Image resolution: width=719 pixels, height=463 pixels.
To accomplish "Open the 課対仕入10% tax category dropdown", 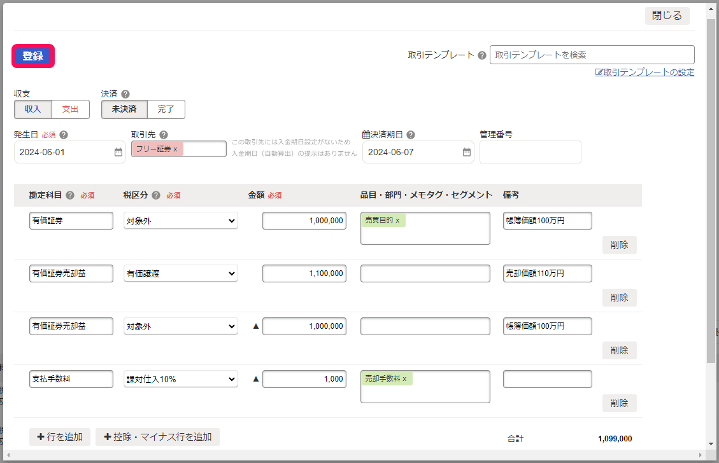I will [x=181, y=379].
